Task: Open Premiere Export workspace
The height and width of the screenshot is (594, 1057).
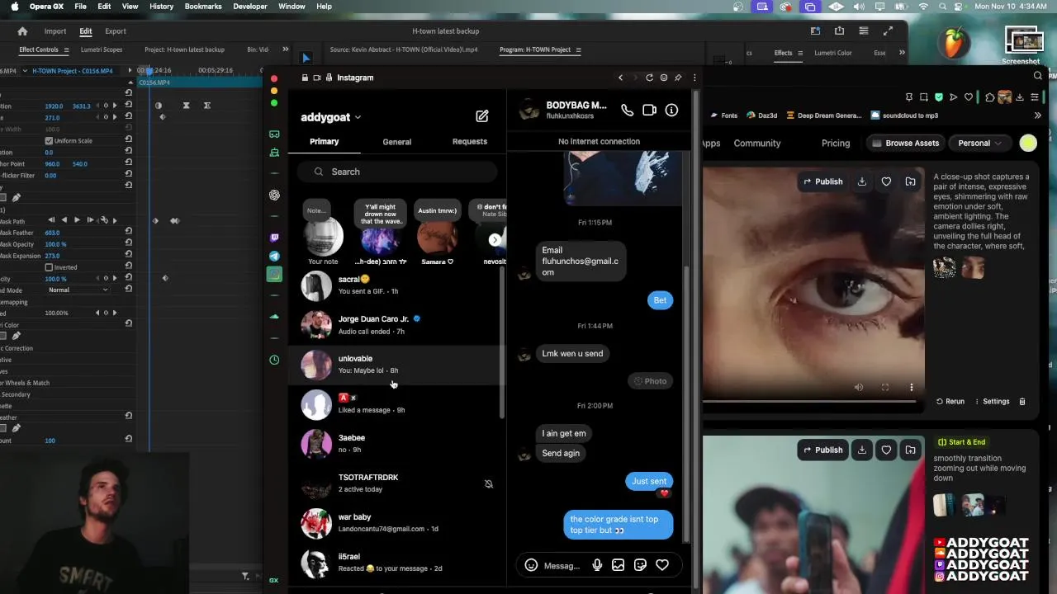Action: (116, 31)
